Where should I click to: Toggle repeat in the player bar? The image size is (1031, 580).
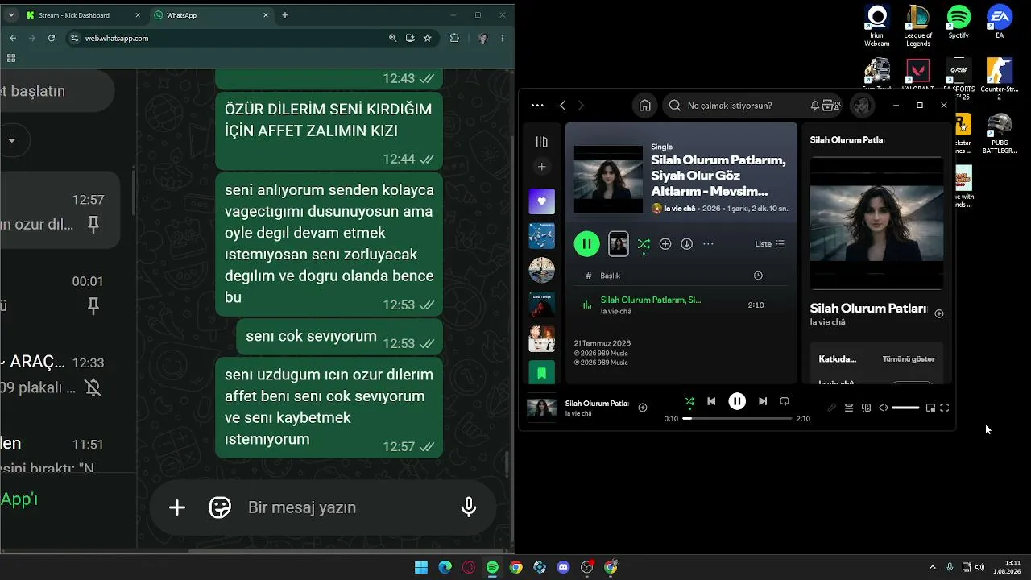[785, 401]
